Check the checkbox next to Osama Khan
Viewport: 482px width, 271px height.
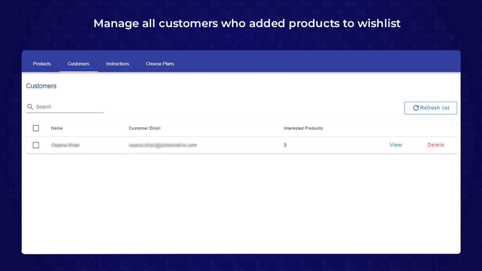[36, 145]
